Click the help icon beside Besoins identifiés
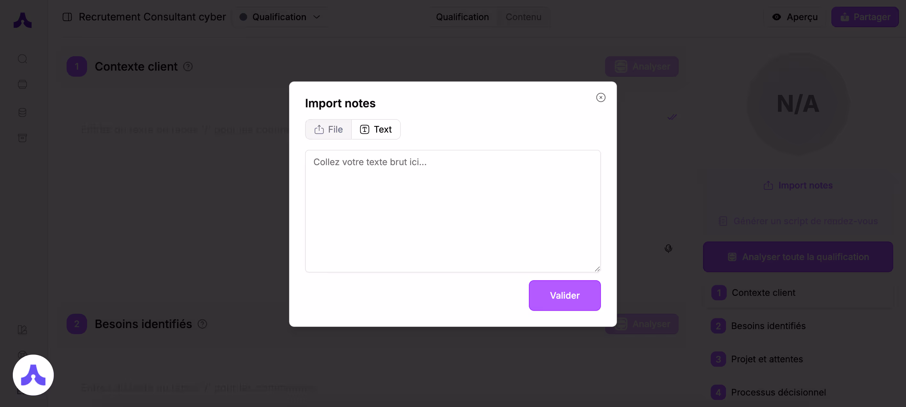Screen dimensions: 906x407 coord(202,324)
